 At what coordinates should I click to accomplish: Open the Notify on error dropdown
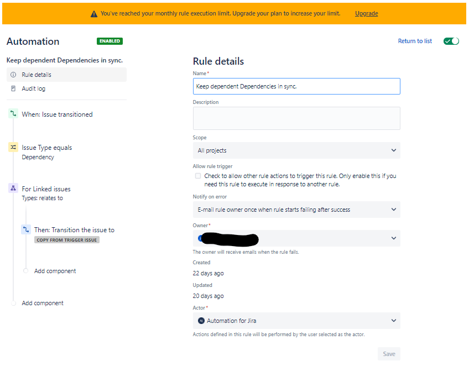point(296,210)
